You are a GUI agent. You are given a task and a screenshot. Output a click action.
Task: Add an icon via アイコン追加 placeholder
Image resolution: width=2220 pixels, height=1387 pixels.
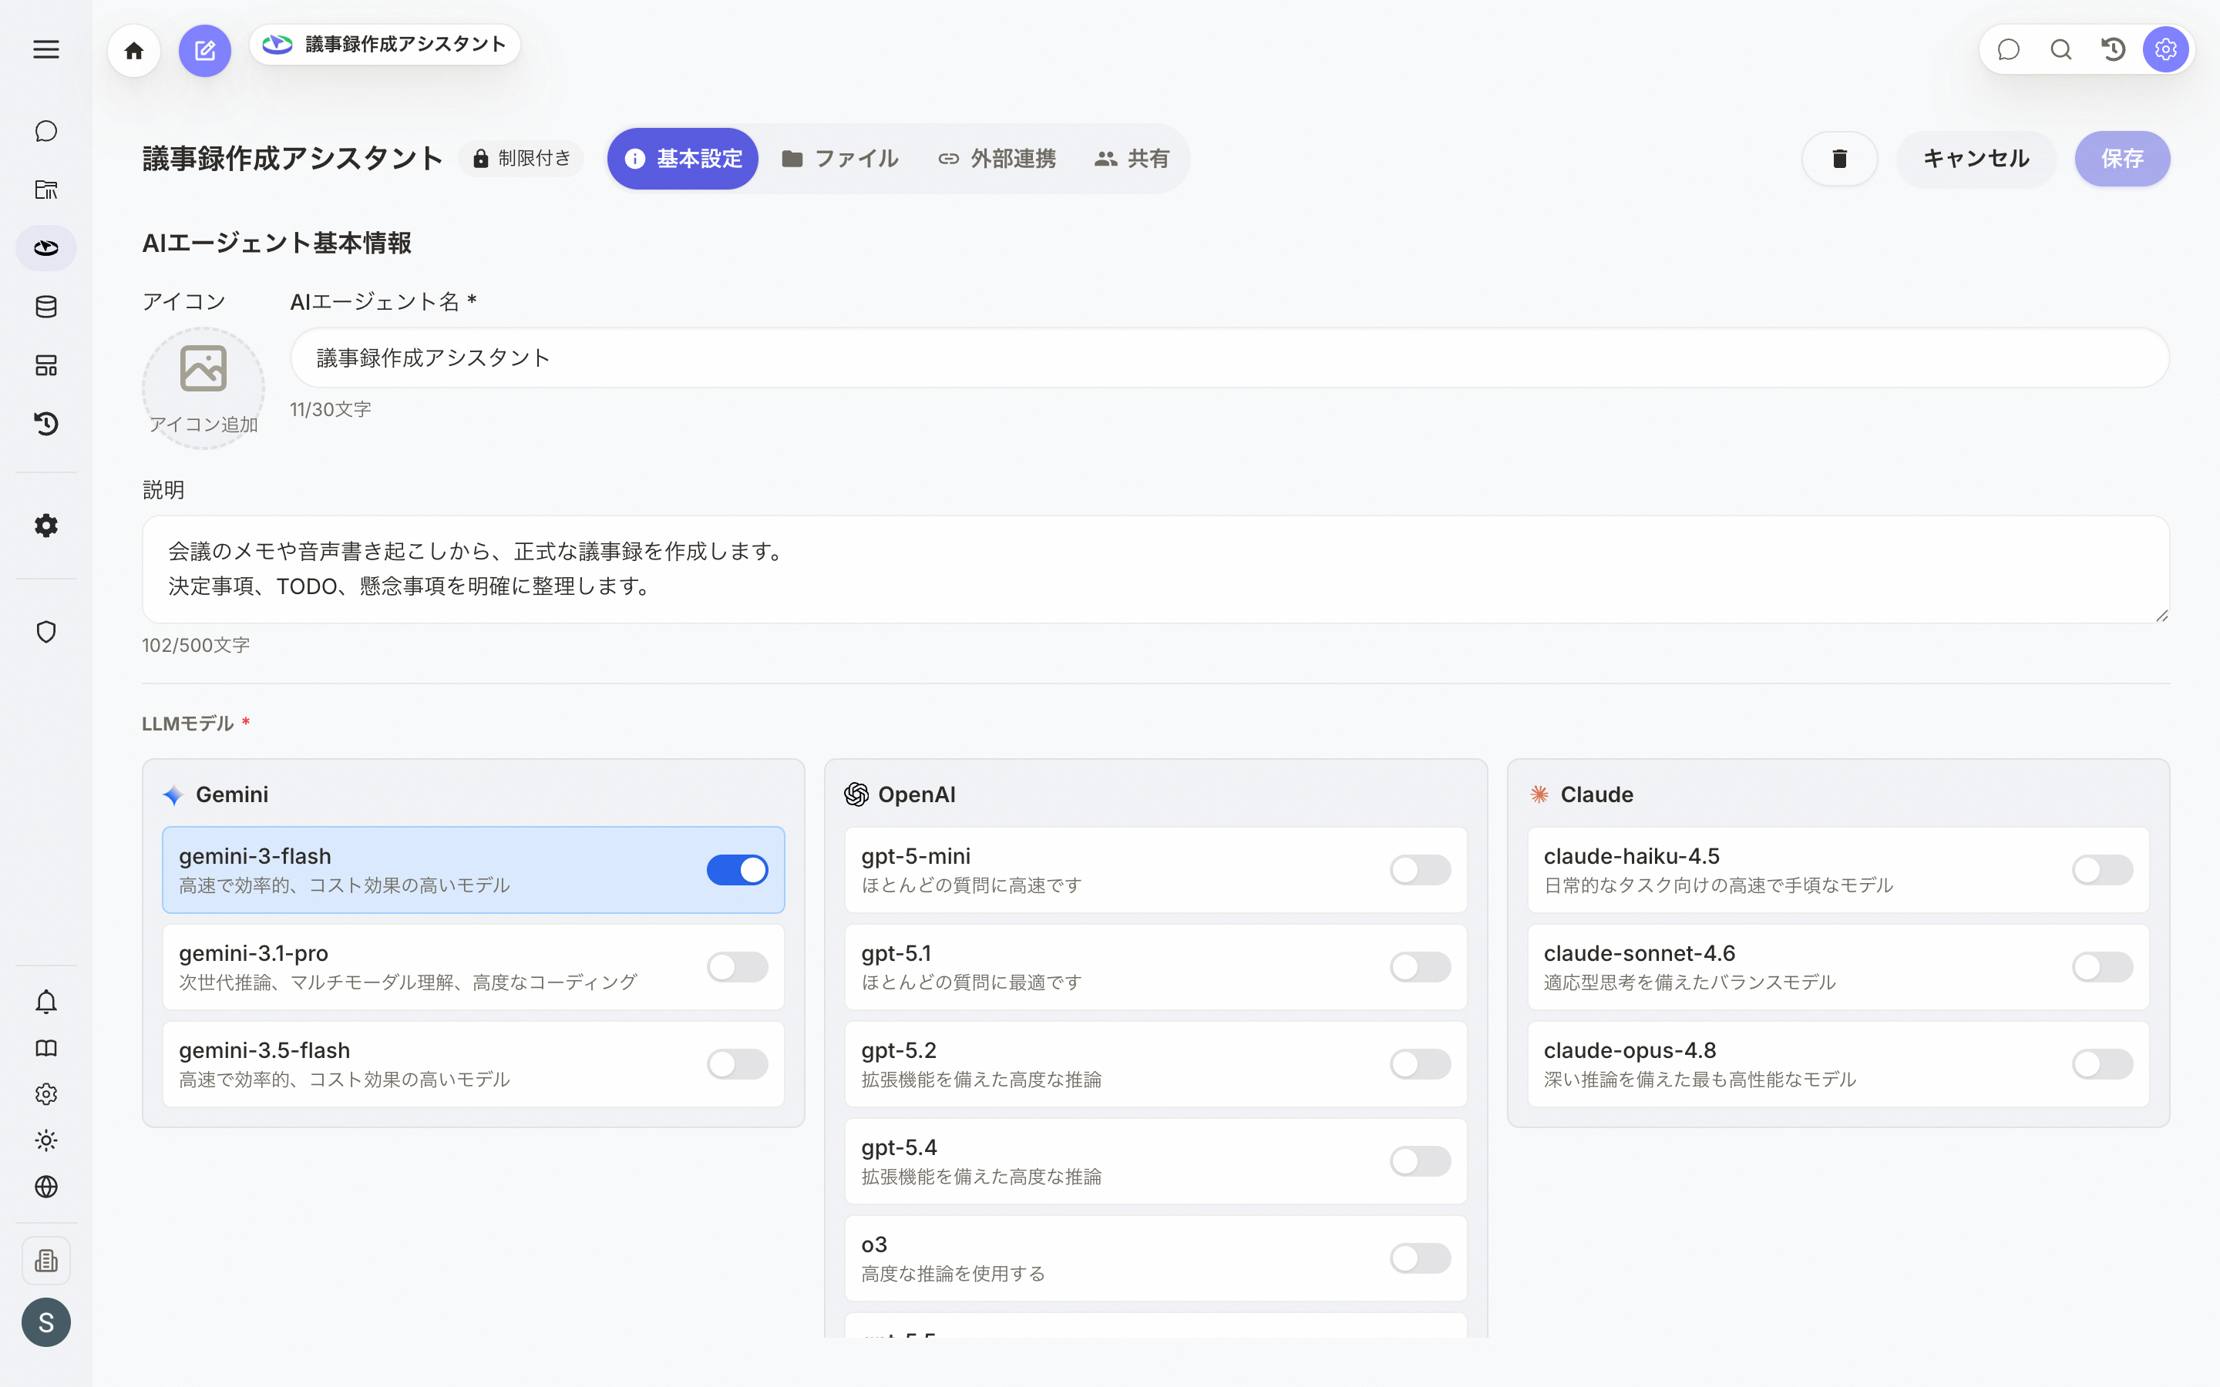pyautogui.click(x=203, y=389)
